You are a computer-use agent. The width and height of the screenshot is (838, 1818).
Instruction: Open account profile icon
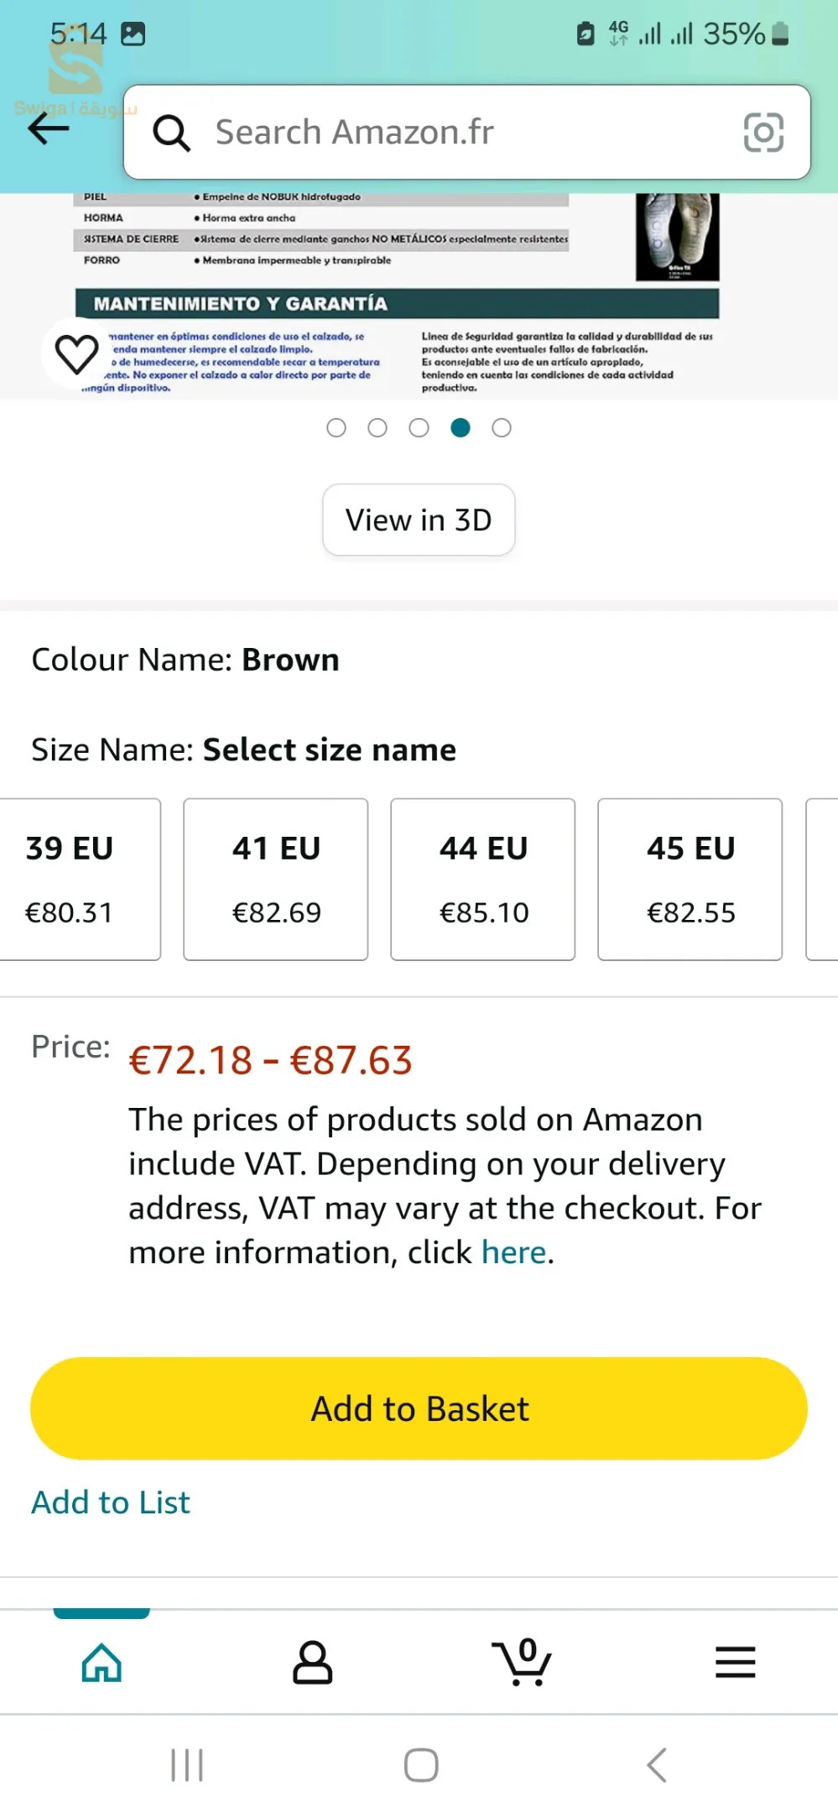click(x=312, y=1663)
